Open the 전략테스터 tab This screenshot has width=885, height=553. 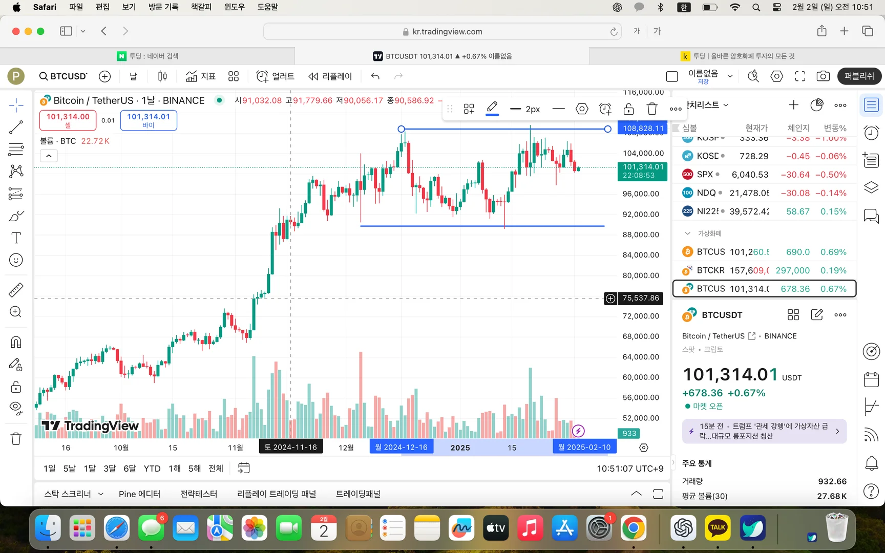pyautogui.click(x=199, y=494)
